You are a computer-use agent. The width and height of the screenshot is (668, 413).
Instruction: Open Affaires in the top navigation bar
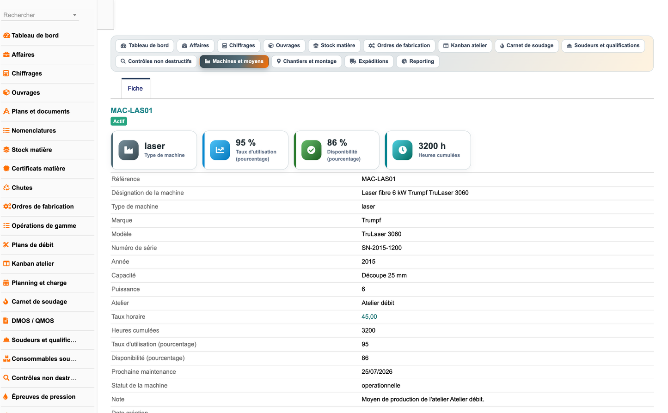[x=196, y=46]
